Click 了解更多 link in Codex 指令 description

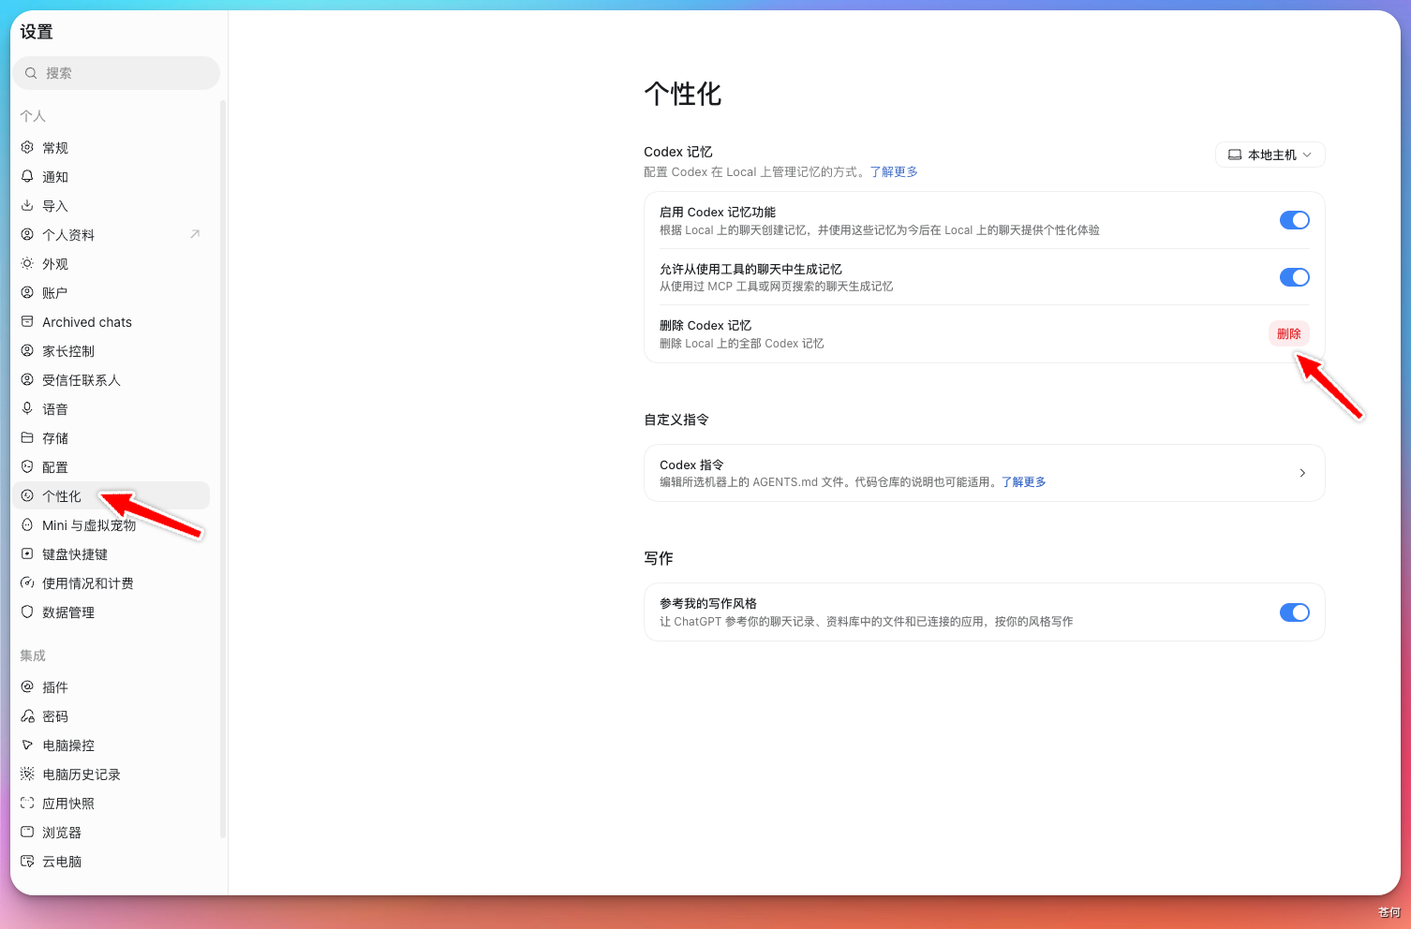1023,481
